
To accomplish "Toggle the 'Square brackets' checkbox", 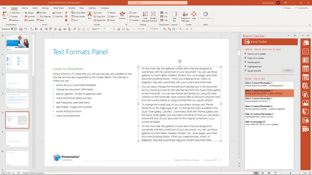I will coord(246,70).
